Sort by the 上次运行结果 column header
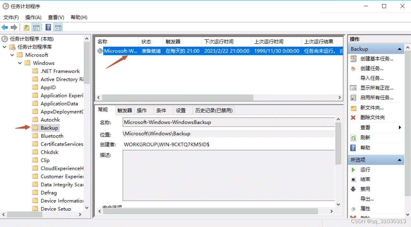411x227 pixels. tap(322, 42)
